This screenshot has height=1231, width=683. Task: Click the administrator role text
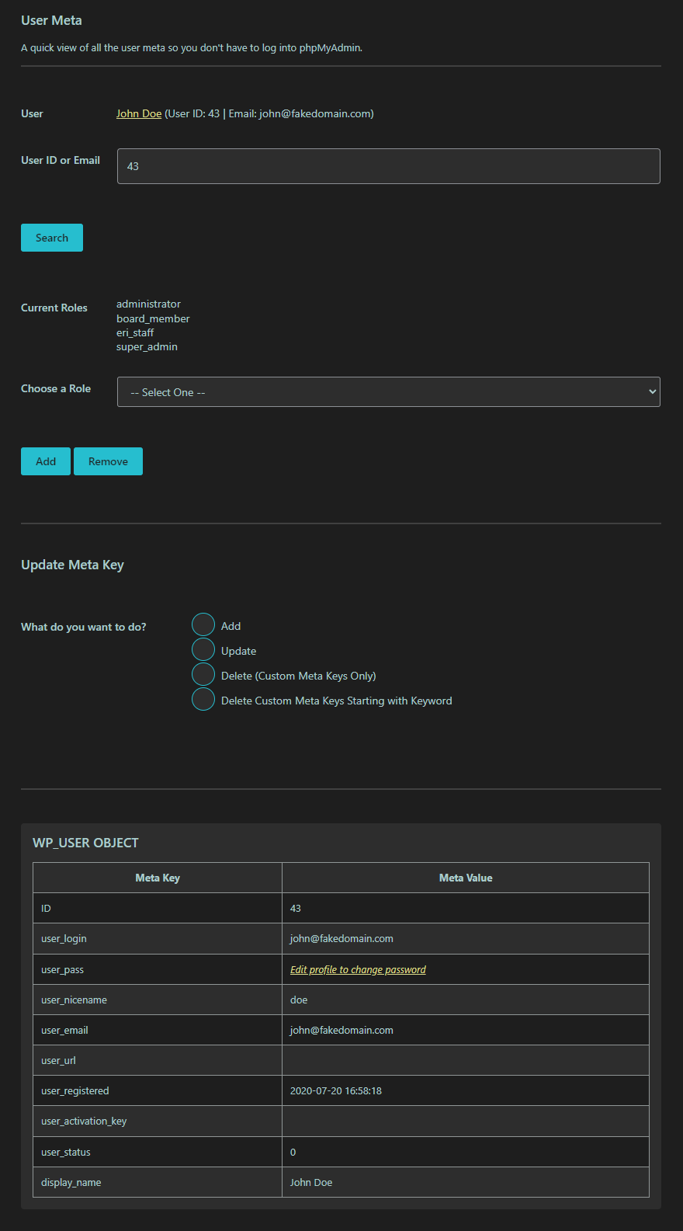[x=148, y=304]
